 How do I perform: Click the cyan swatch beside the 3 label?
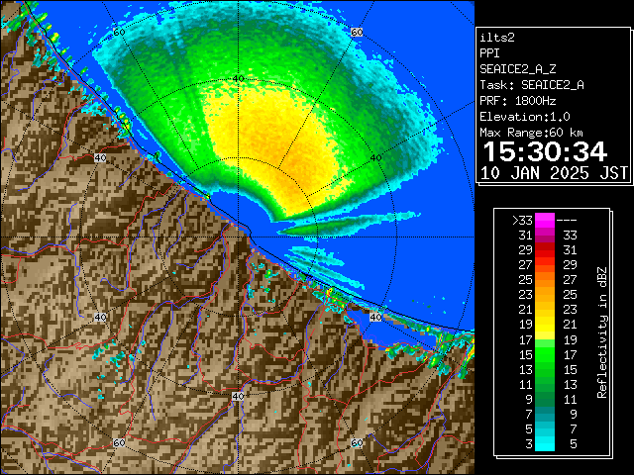click(545, 444)
